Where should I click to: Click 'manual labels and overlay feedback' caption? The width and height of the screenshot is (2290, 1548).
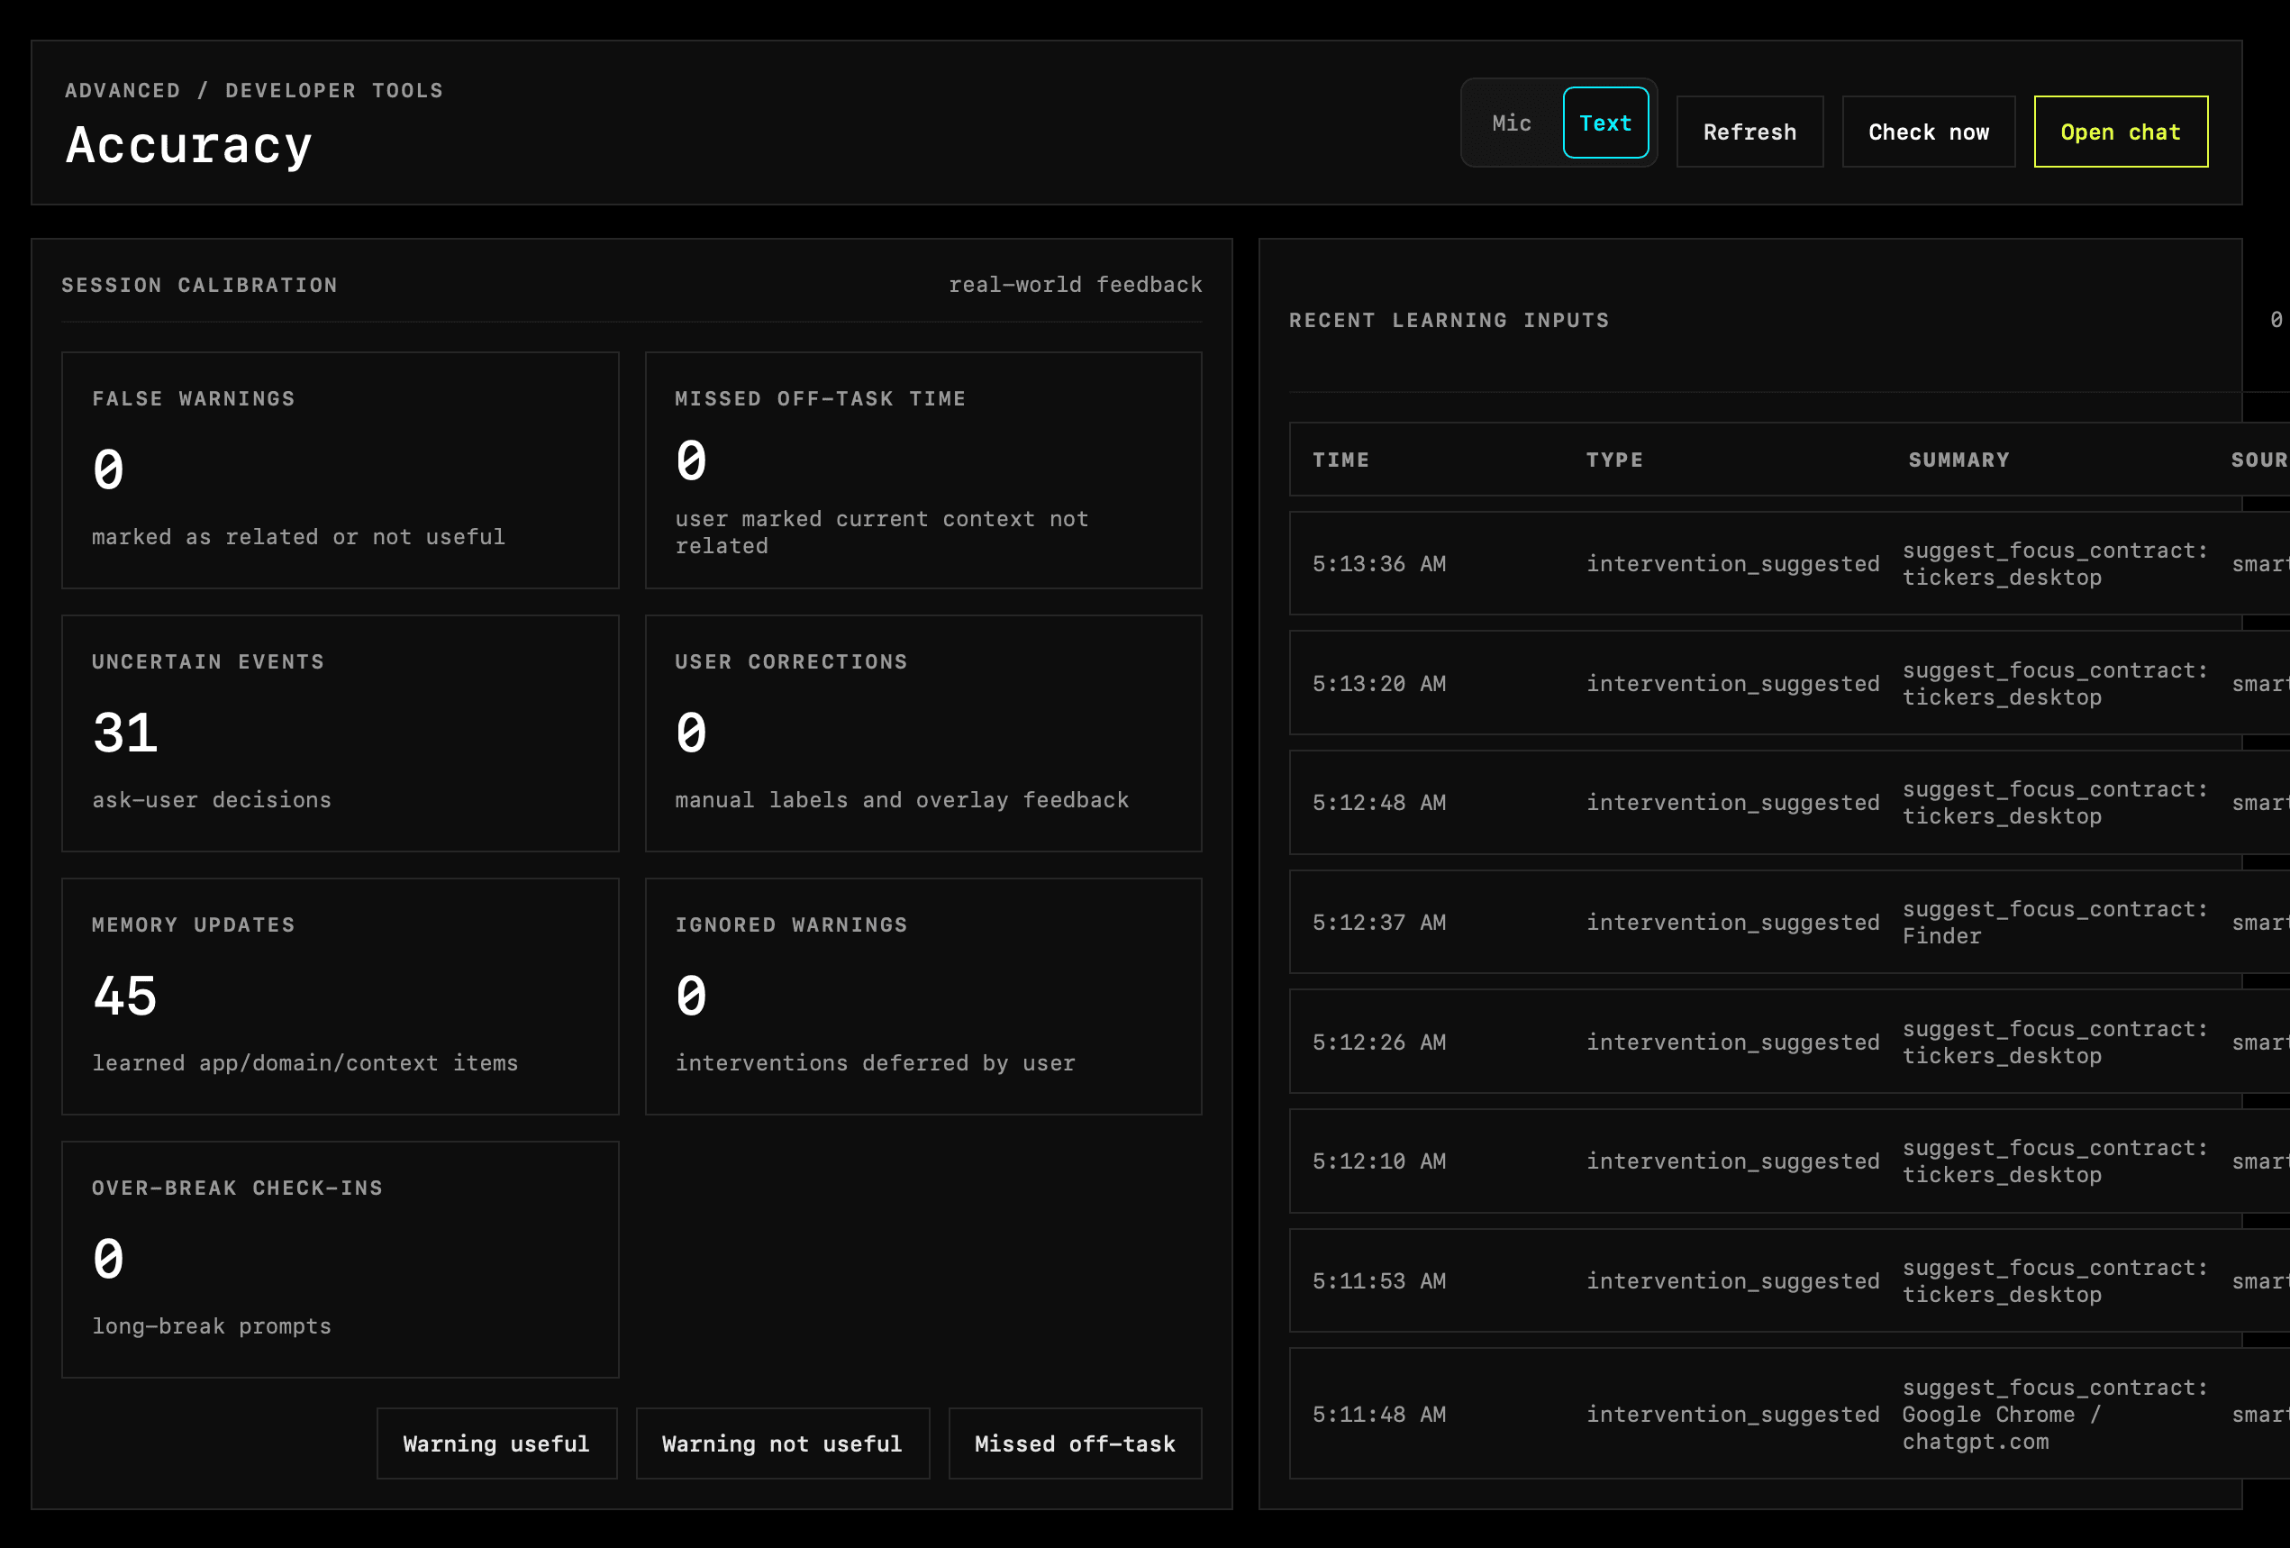tap(902, 800)
